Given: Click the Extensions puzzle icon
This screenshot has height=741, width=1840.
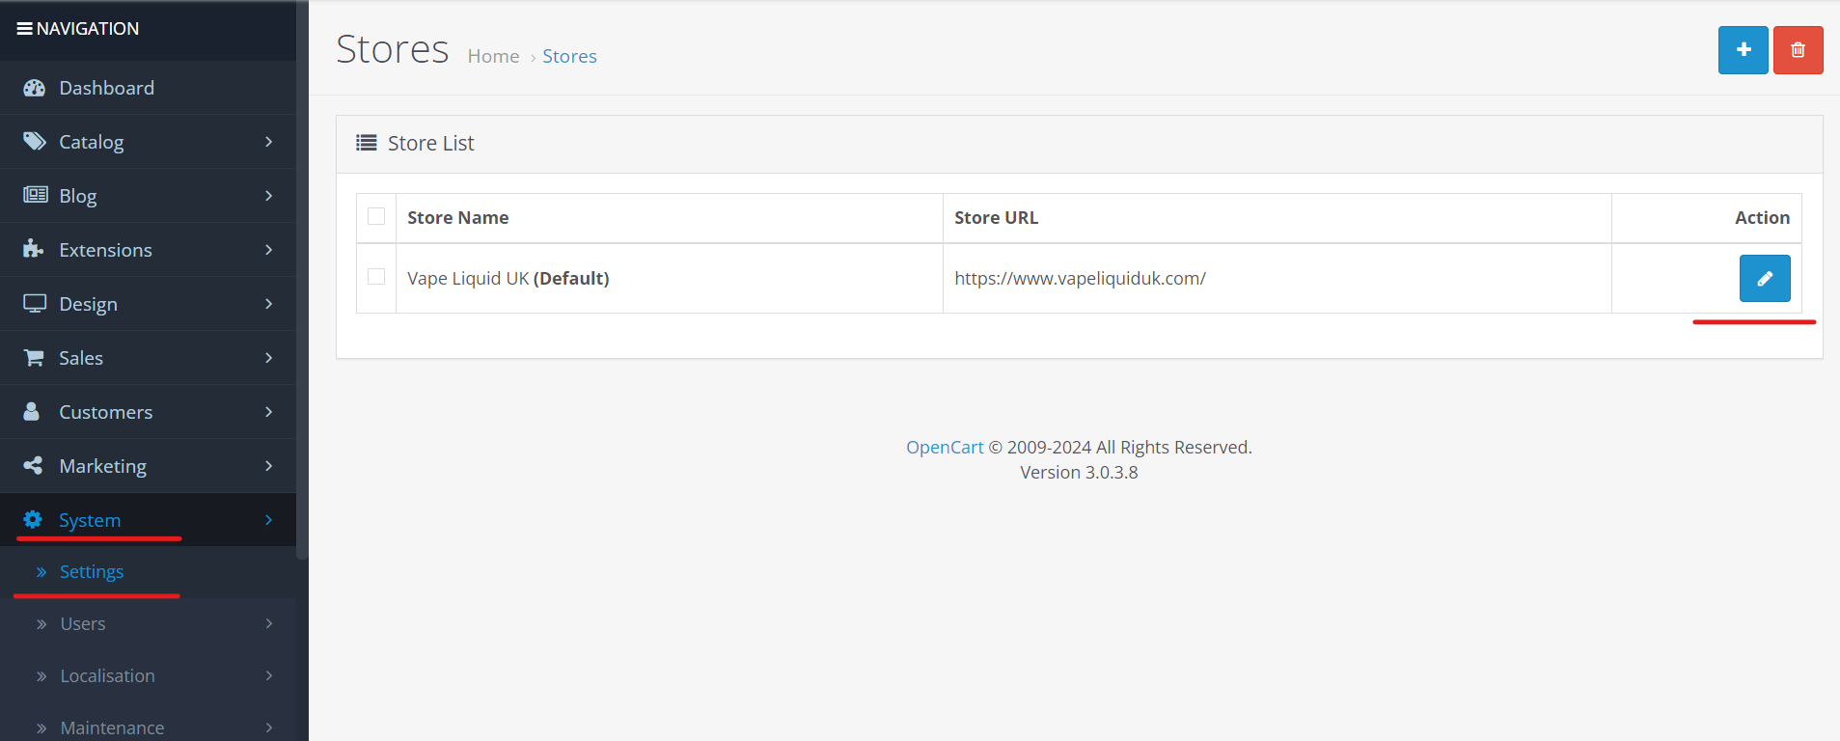Looking at the screenshot, I should 33,249.
